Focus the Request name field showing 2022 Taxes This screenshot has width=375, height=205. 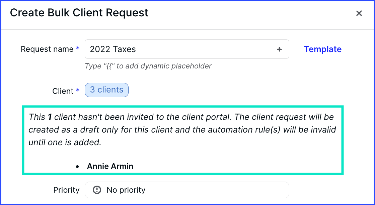(x=187, y=49)
